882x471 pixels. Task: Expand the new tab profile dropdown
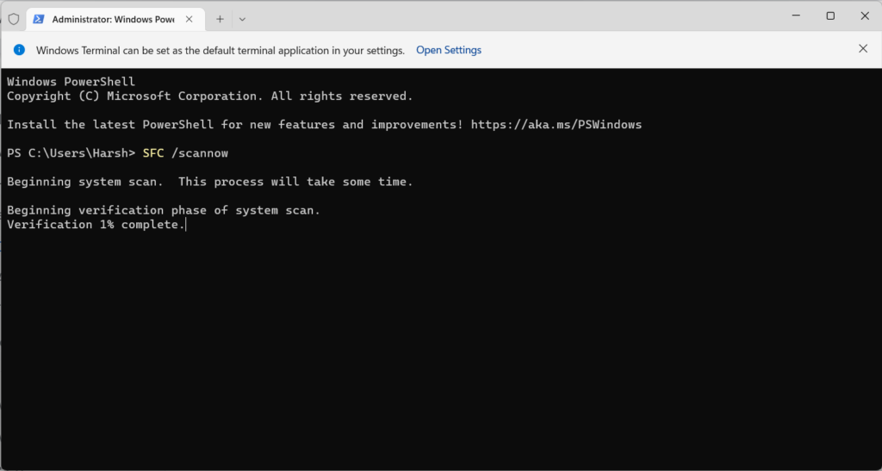pos(242,18)
